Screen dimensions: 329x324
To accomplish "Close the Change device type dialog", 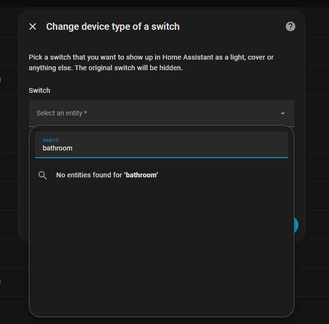I will coord(33,26).
